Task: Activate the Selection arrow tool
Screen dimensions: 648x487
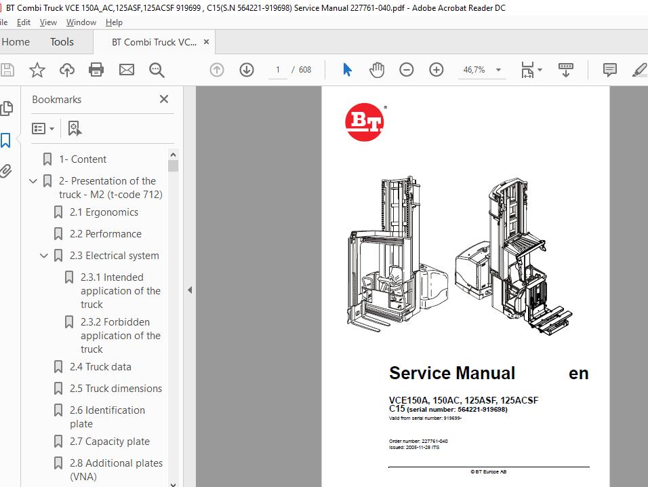Action: 347,70
